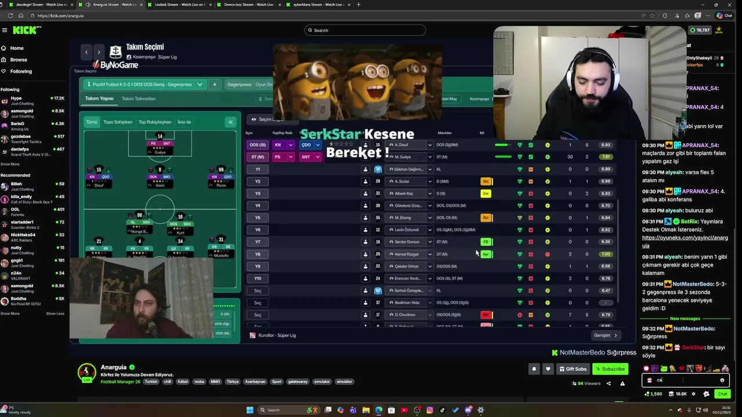Click the forward arrow beside Takım Seçimi
Image resolution: width=742 pixels, height=417 pixels.
pyautogui.click(x=99, y=52)
